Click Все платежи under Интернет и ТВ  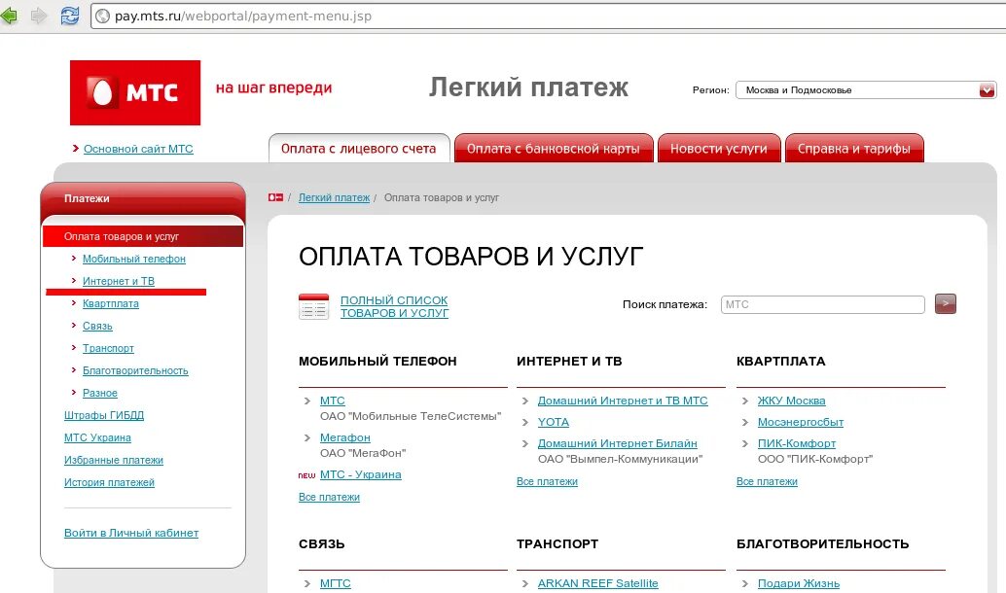coord(548,481)
